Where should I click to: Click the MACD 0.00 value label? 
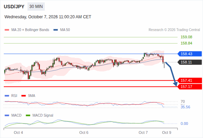184,124
